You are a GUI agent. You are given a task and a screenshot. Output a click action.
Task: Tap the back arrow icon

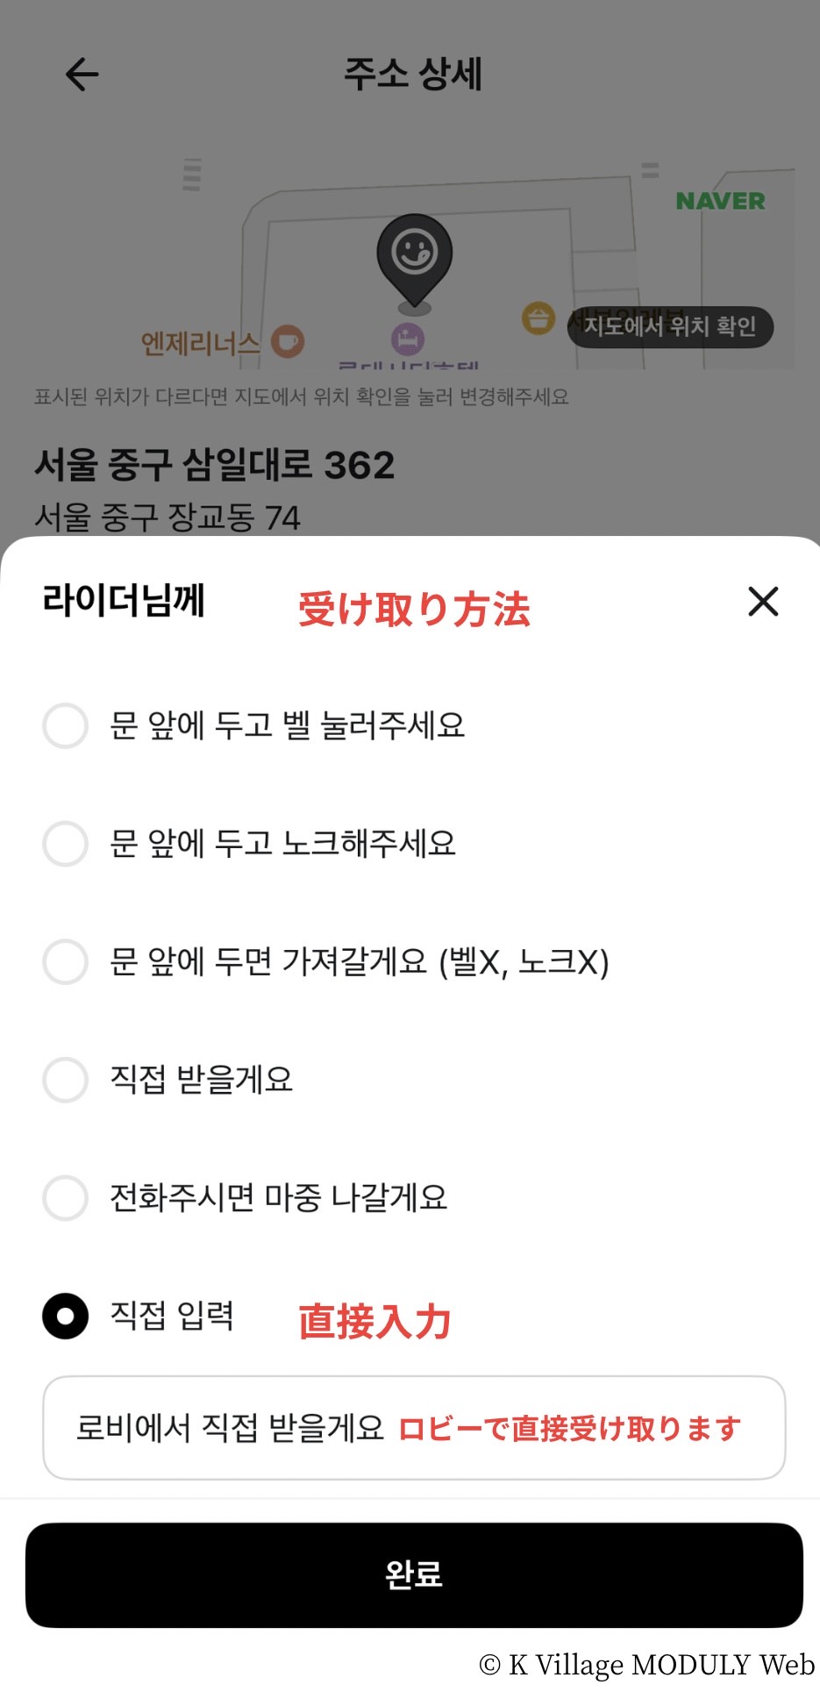[x=82, y=75]
